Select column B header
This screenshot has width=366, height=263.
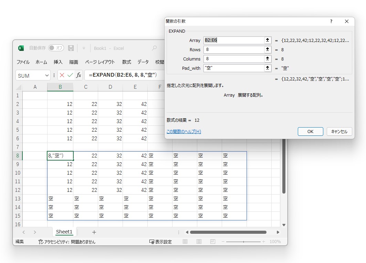point(60,87)
